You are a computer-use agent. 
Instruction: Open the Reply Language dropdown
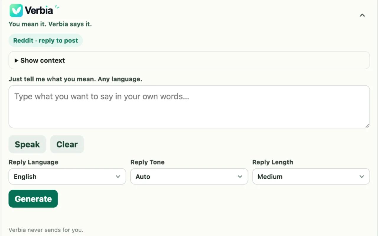[x=67, y=176]
